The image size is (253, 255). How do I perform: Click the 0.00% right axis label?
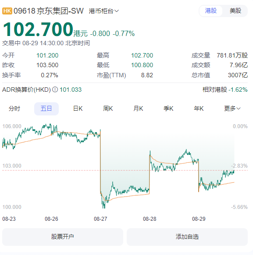[x=240, y=126]
